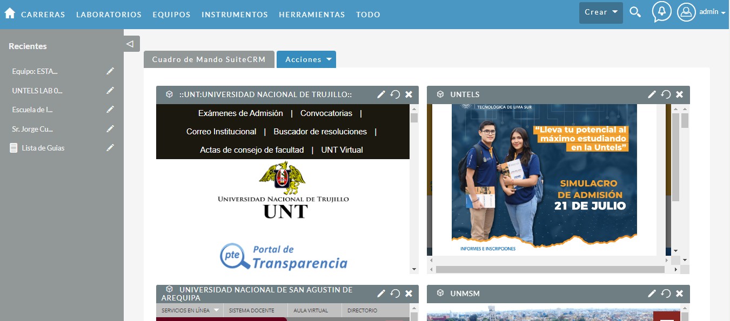Open the notifications bell icon
This screenshot has height=321, width=730.
[x=661, y=12]
